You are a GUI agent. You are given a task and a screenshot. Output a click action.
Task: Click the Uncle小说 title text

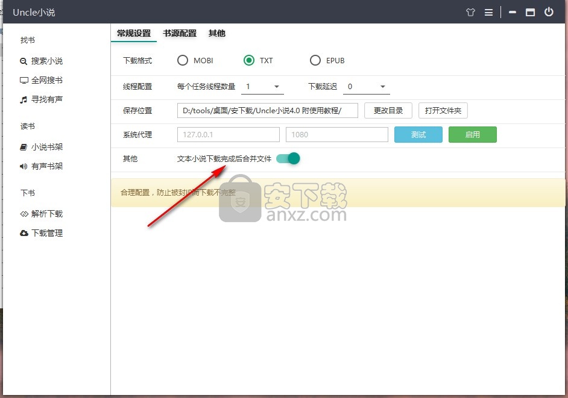pos(34,12)
